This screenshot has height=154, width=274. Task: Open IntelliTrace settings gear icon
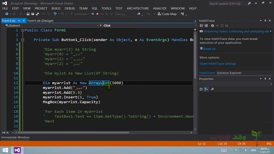click(x=212, y=26)
